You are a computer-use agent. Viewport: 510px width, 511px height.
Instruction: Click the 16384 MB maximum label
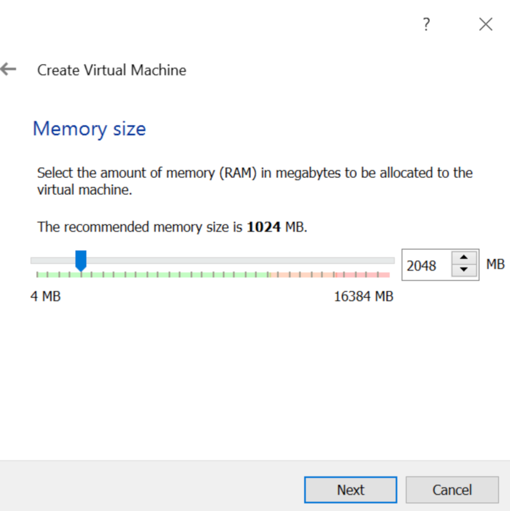pos(363,296)
